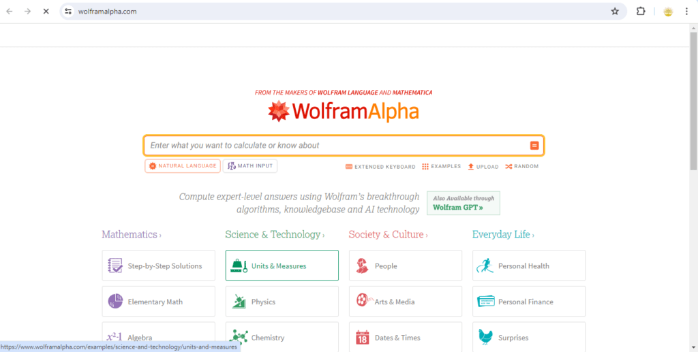Switch to Math Input mode
The image size is (698, 352).
point(250,165)
